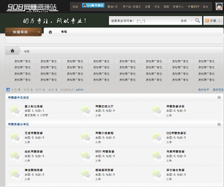Screen dimensions: 224x187
Task: Click 退出 to log out
Action: 205,7
